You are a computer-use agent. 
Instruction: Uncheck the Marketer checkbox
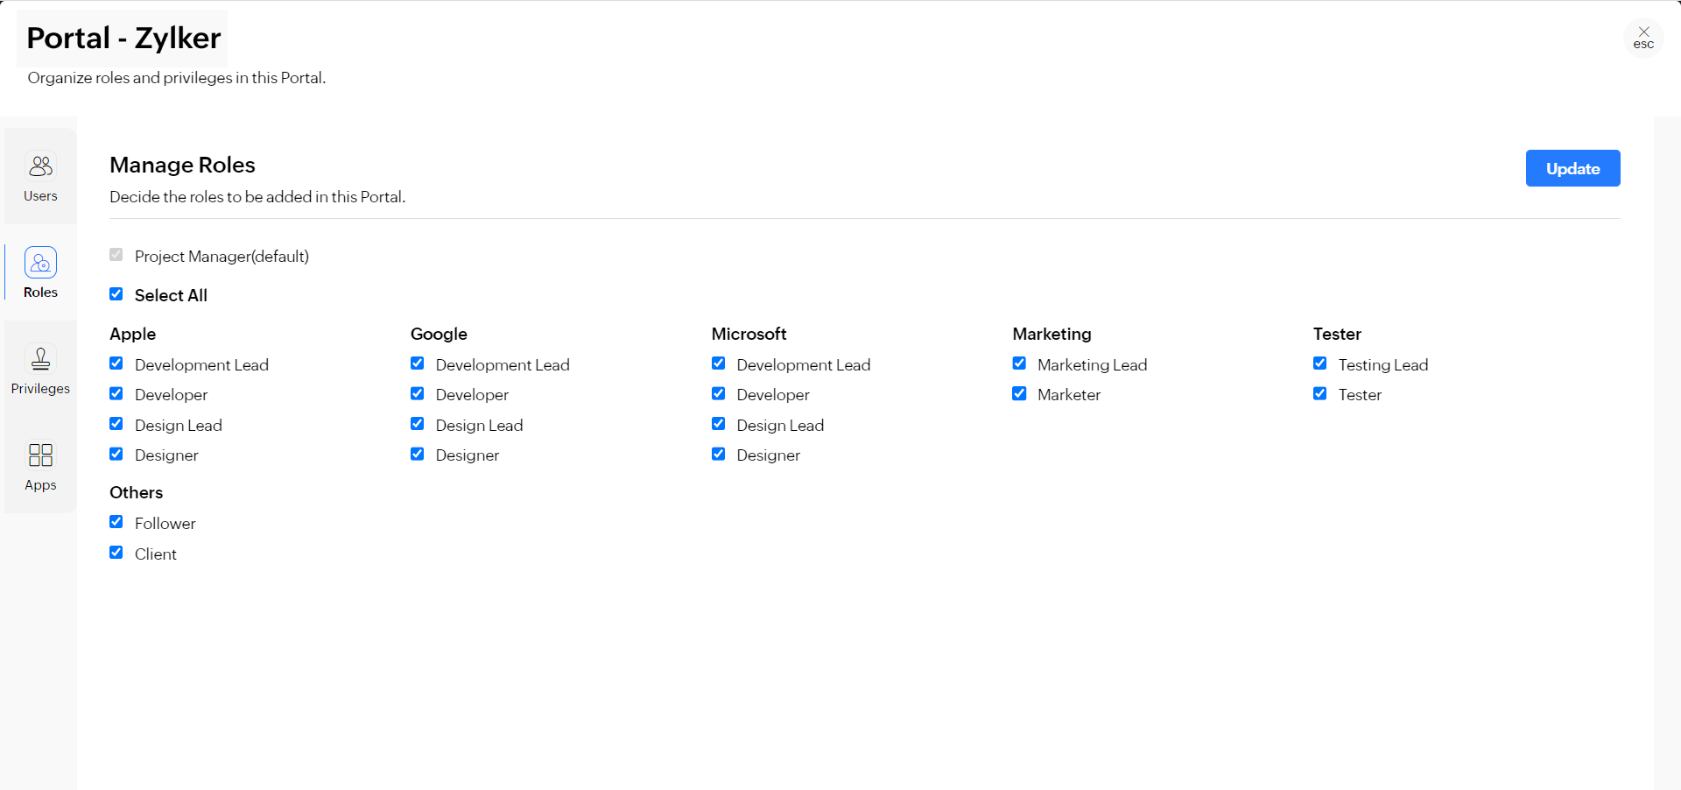(x=1019, y=393)
